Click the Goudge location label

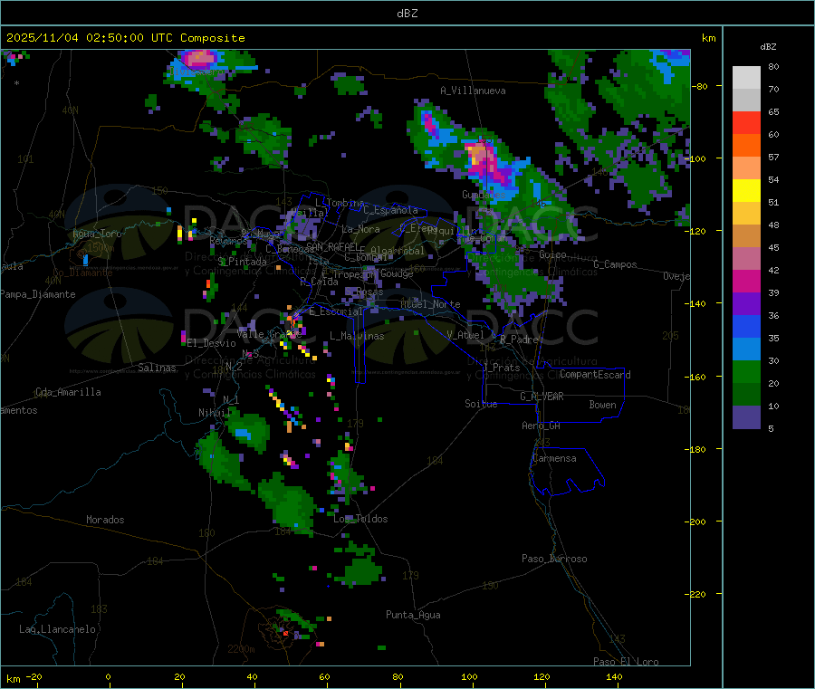[397, 273]
